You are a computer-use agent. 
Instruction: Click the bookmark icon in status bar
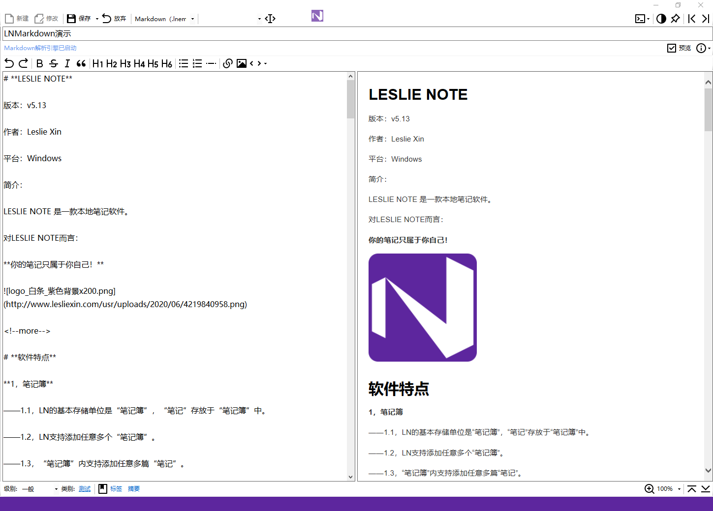[103, 489]
